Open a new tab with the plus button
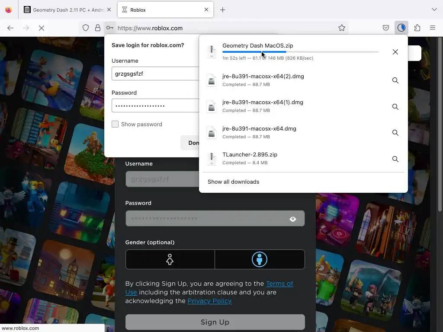Screen dimensions: 443x332 coord(223,10)
